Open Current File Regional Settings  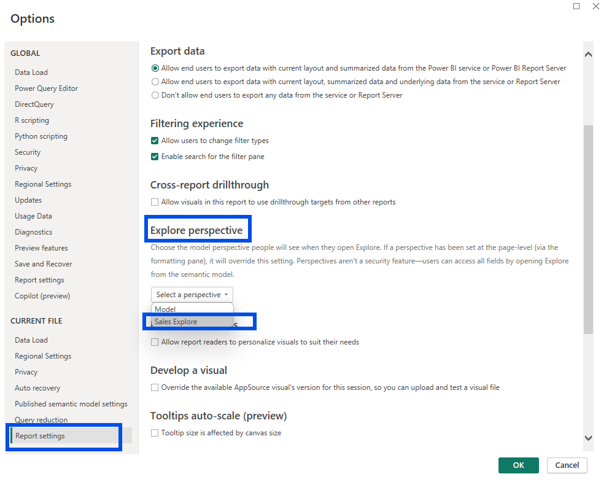43,356
